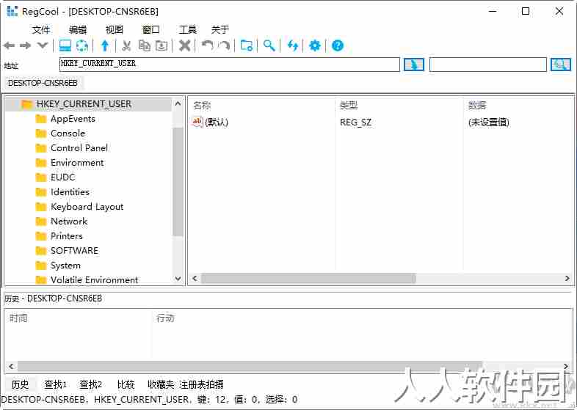Select the Identities key
577x410 pixels.
coord(70,192)
